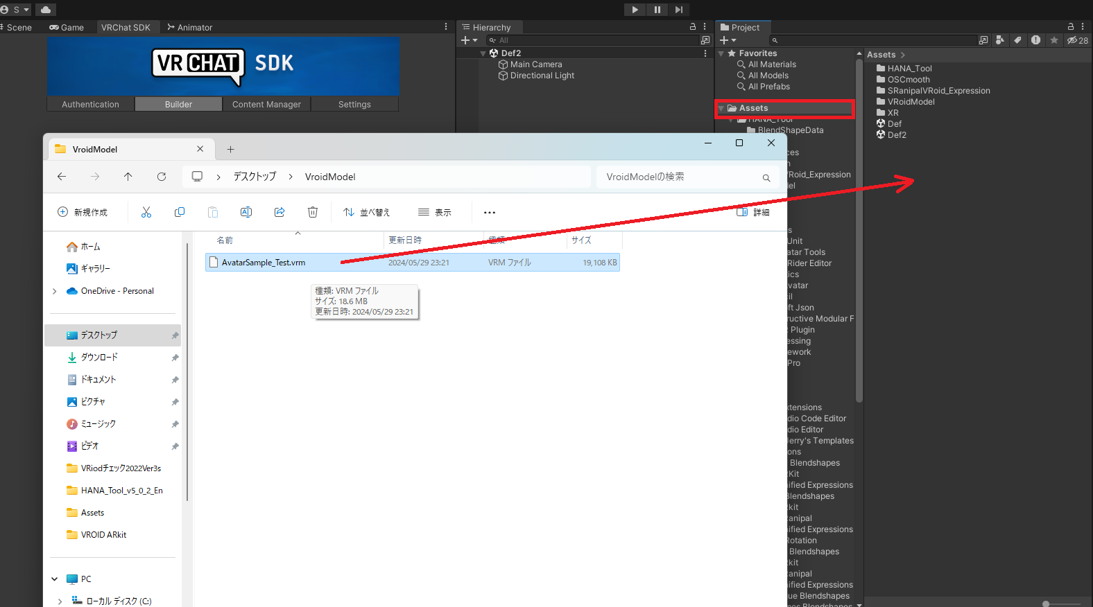Select the SRanipalVRoid_Expression folder

933,91
